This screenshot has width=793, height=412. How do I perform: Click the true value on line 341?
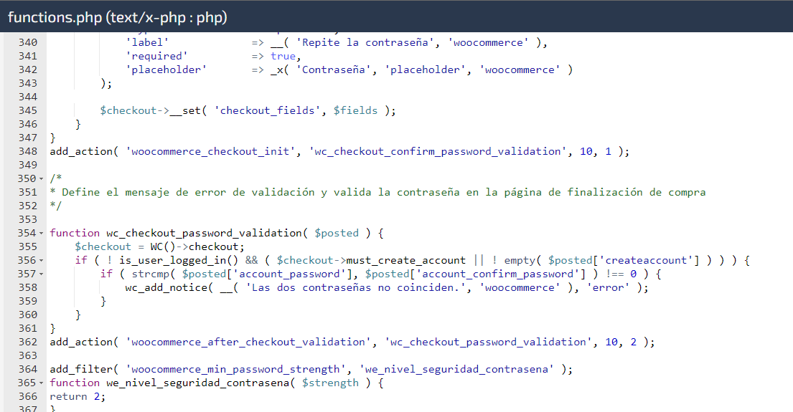pos(283,56)
